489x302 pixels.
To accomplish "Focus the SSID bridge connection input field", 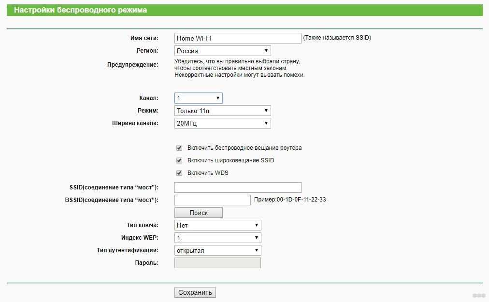I will pyautogui.click(x=237, y=187).
